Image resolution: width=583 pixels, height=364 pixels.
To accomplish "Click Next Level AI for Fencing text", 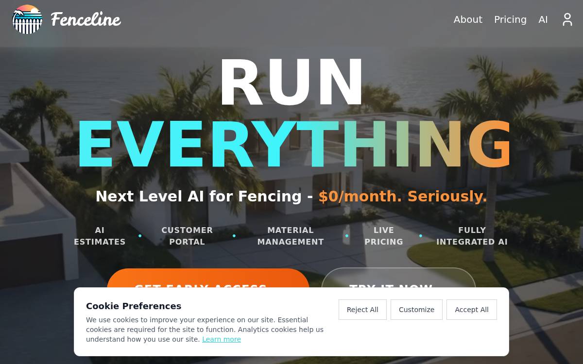I will pyautogui.click(x=199, y=196).
